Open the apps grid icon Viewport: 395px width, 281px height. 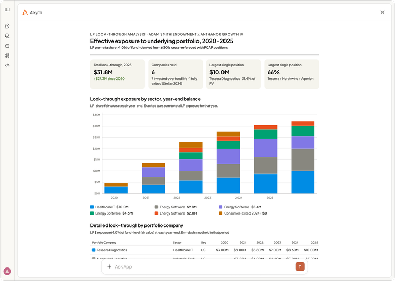7,56
